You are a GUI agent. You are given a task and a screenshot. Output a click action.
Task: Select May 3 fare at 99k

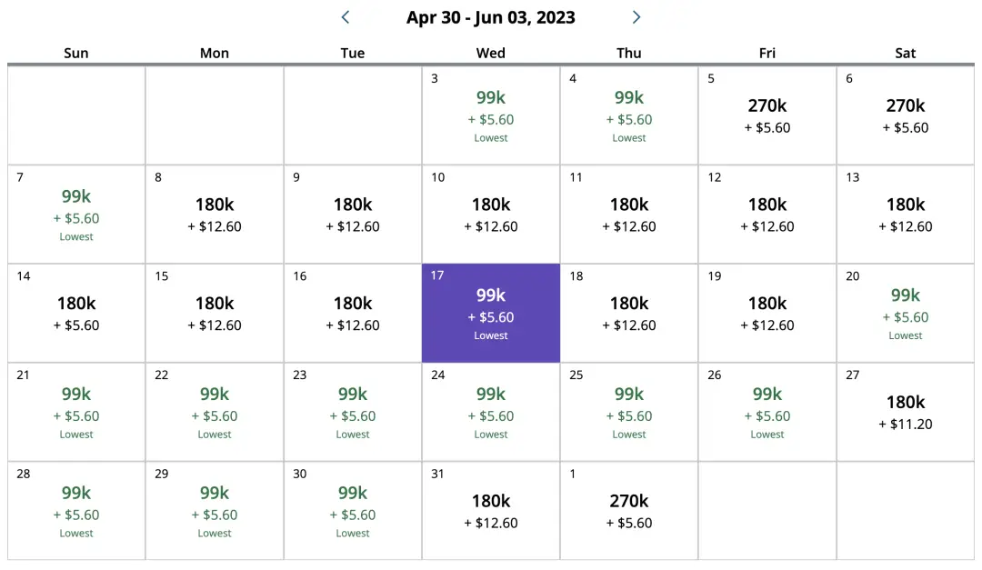click(x=491, y=115)
